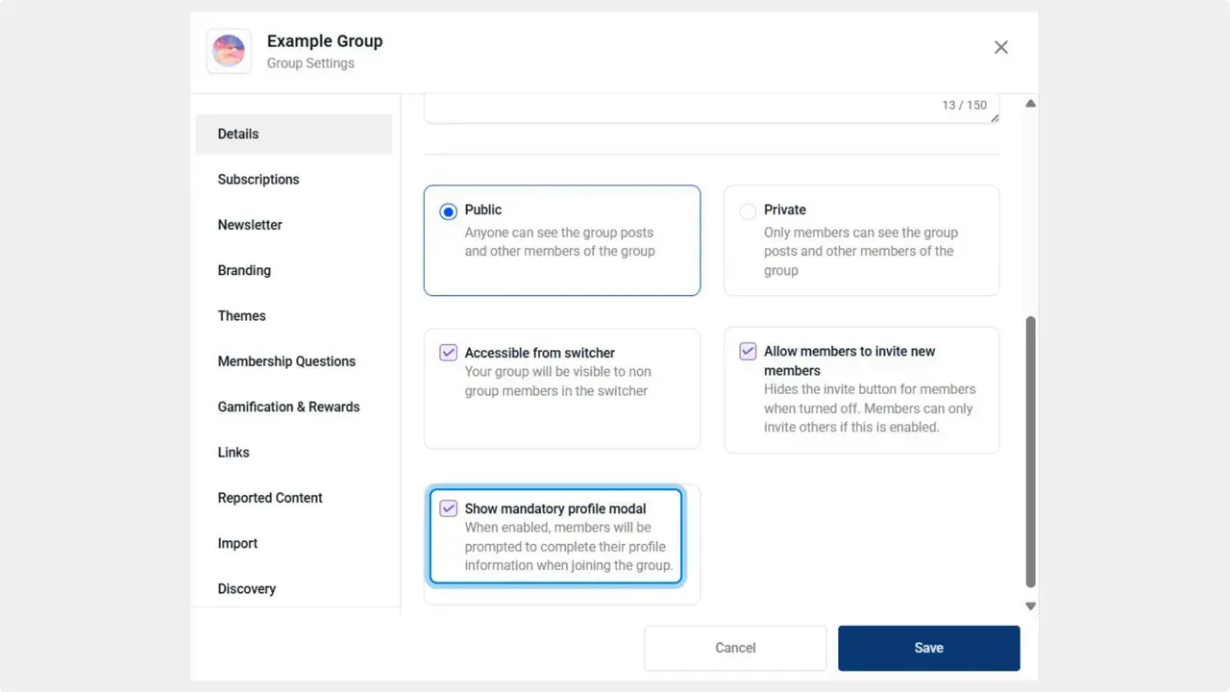Go to the Discovery settings
Screen dimensions: 1230x692
coord(246,588)
